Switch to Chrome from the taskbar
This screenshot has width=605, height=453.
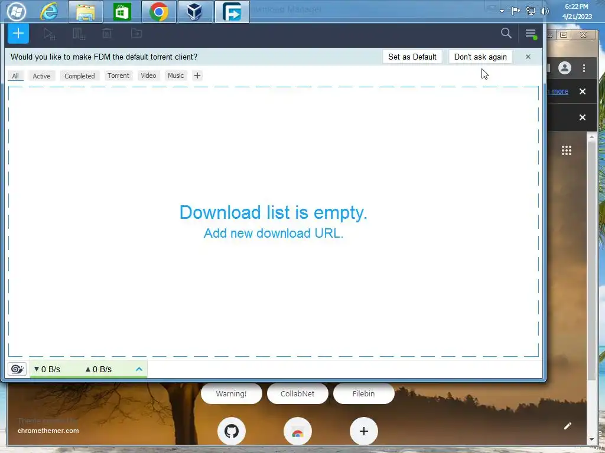tap(159, 12)
